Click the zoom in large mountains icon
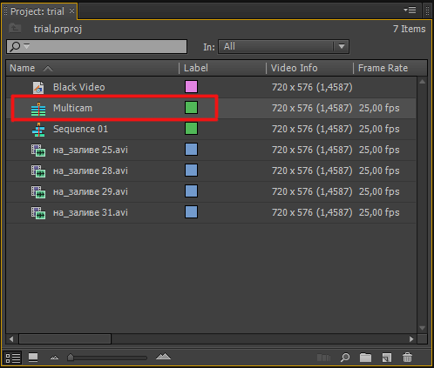434x368 pixels. 163,357
